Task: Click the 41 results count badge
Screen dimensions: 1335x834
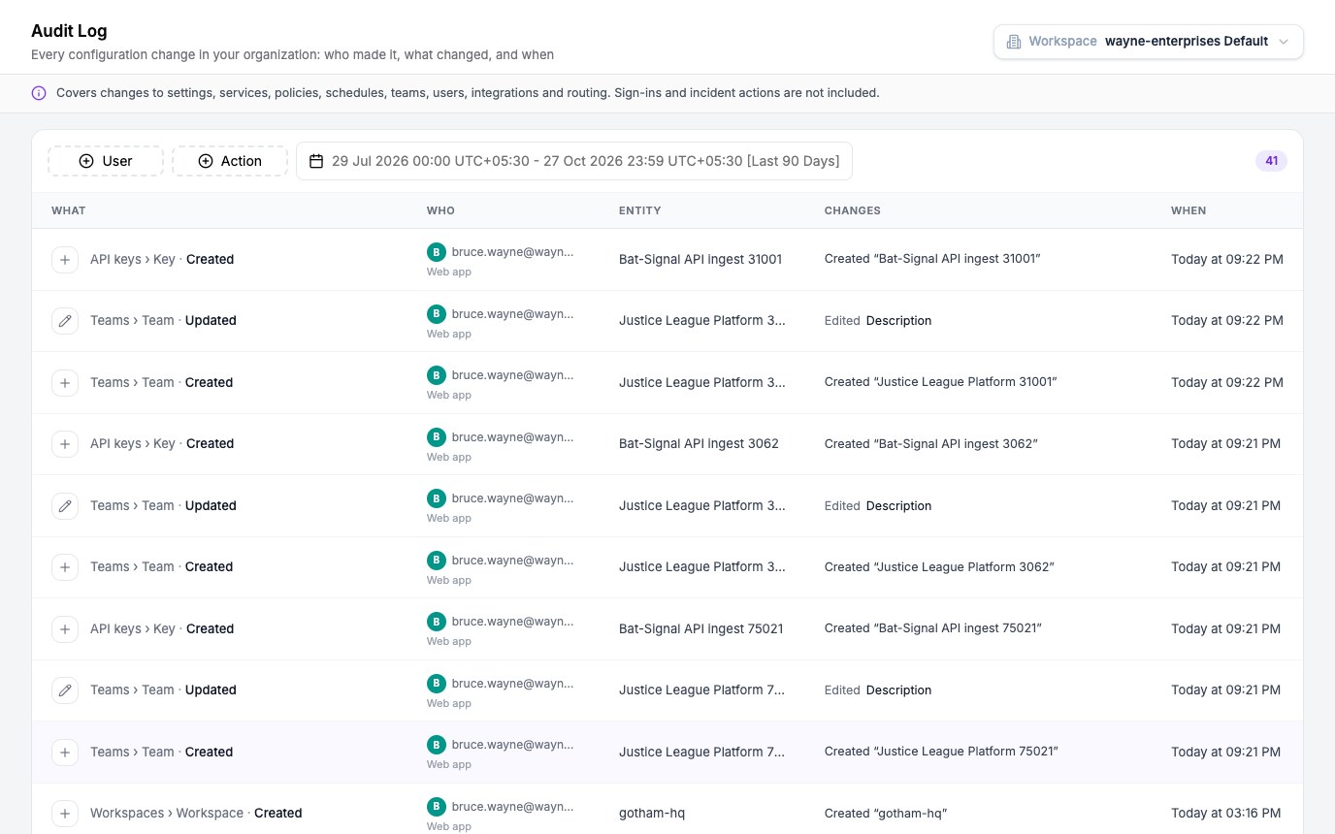Action: (1271, 161)
